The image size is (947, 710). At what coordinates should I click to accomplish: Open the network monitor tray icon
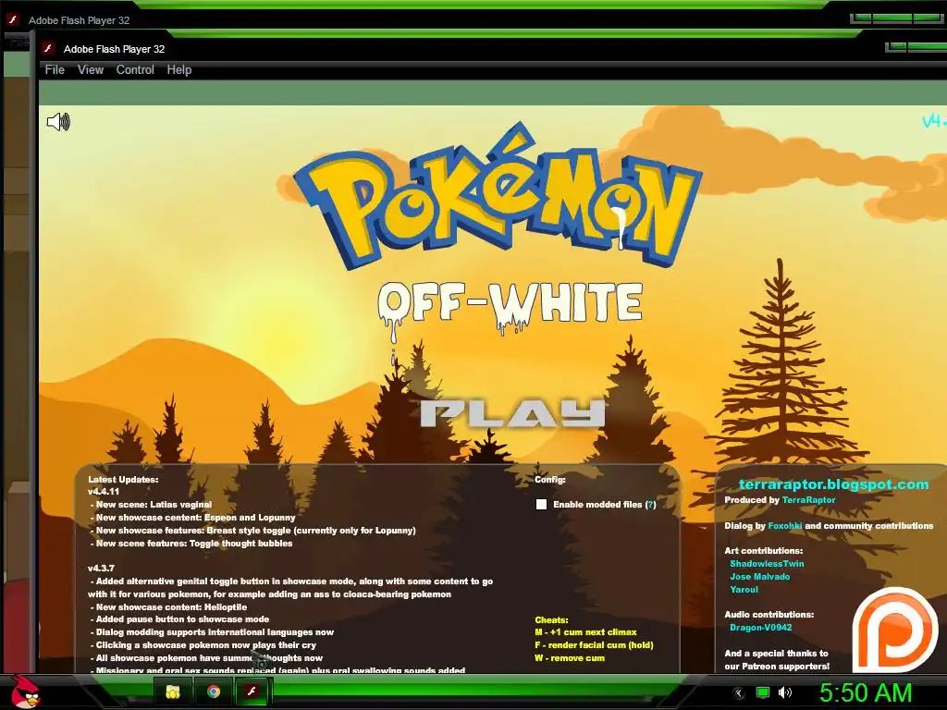click(x=763, y=692)
